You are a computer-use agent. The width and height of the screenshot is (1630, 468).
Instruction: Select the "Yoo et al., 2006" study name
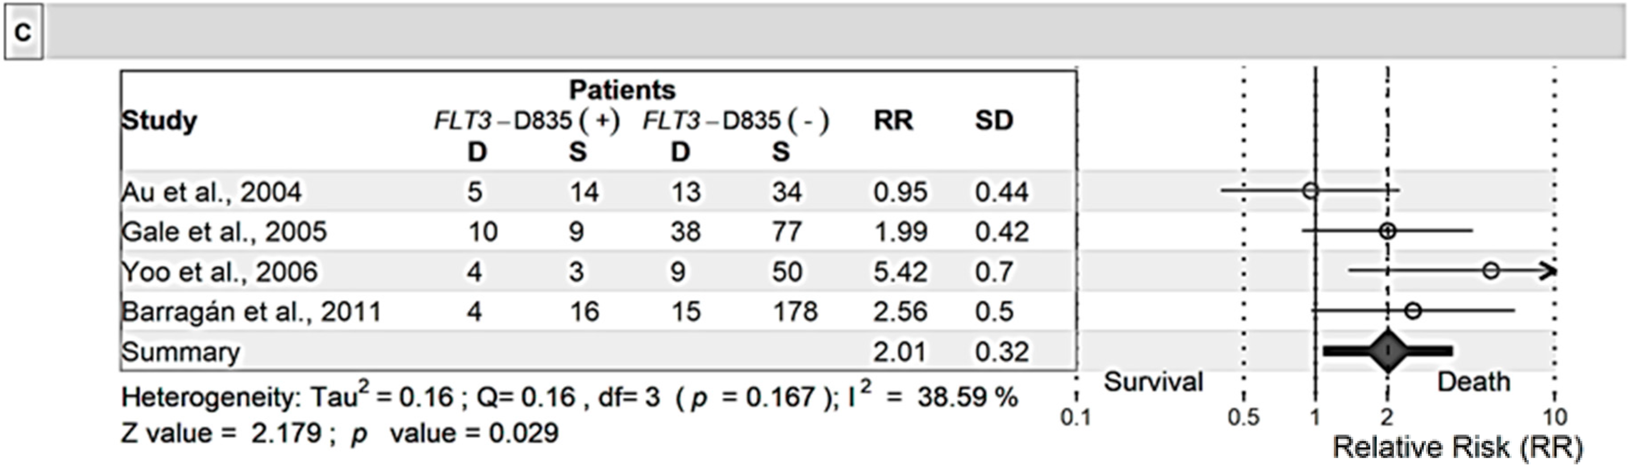point(219,272)
